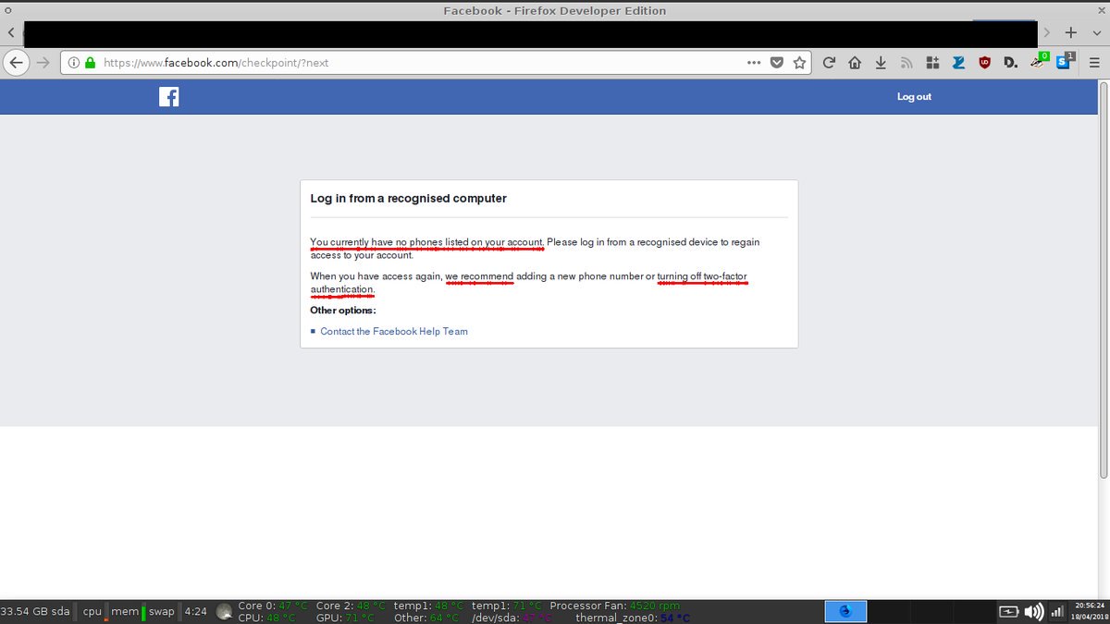Screen dimensions: 1110x624
Task: Click the network signal bars tray icon
Action: (1057, 612)
